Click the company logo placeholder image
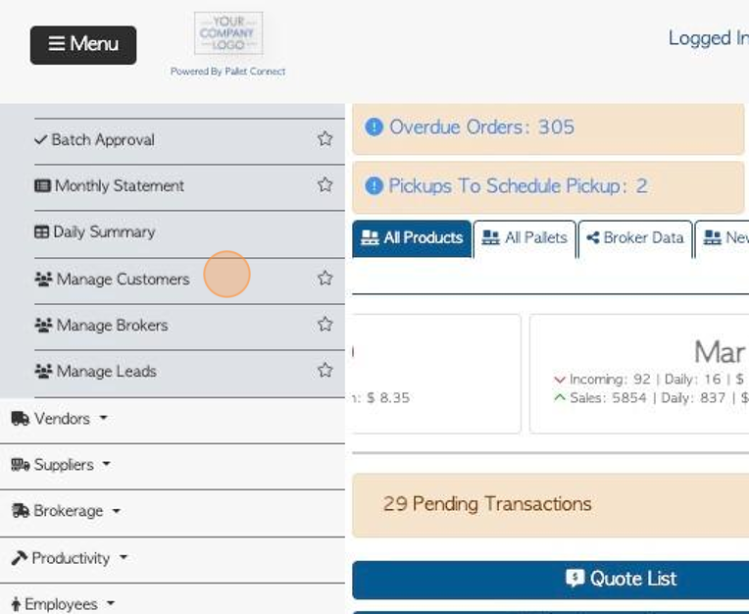Screen dimensions: 749x614 (228, 33)
